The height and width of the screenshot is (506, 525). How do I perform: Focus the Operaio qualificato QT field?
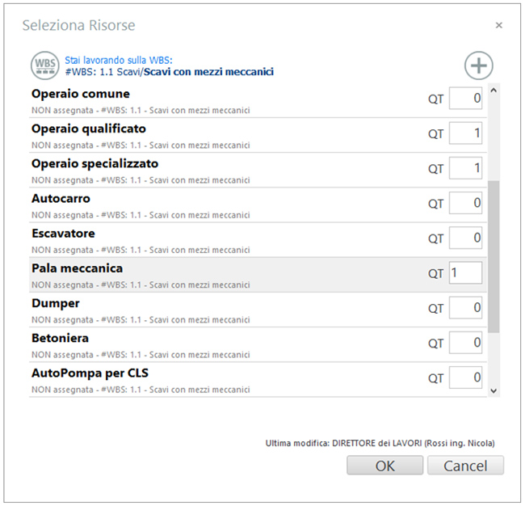click(465, 133)
